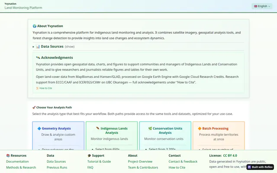Click the UK flag icon in language selector
This screenshot has width=277, height=173.
pos(255,6)
